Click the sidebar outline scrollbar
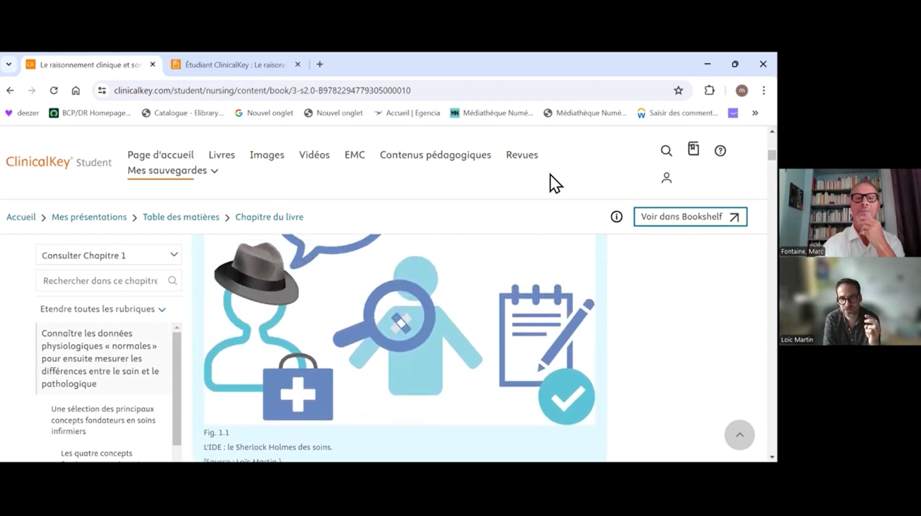The height and width of the screenshot is (516, 921). [177, 389]
